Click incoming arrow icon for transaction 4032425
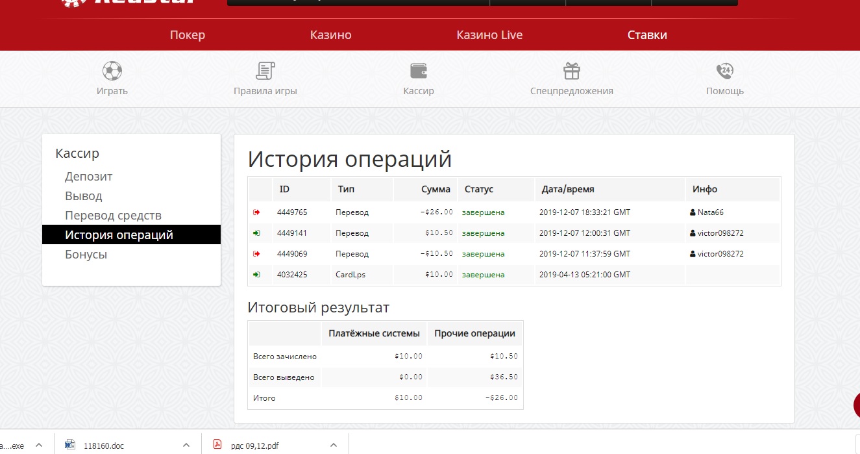 [x=256, y=275]
